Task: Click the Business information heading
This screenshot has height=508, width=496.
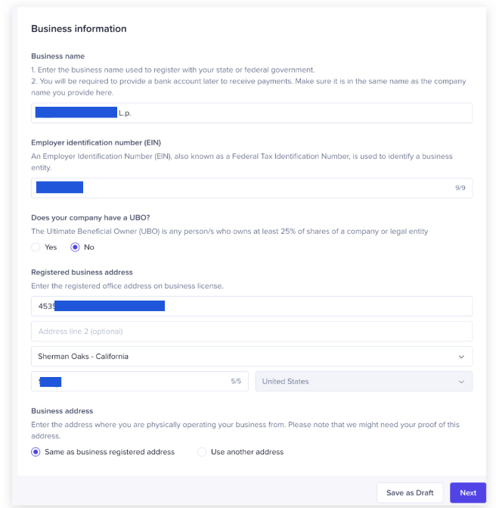Action: [79, 29]
